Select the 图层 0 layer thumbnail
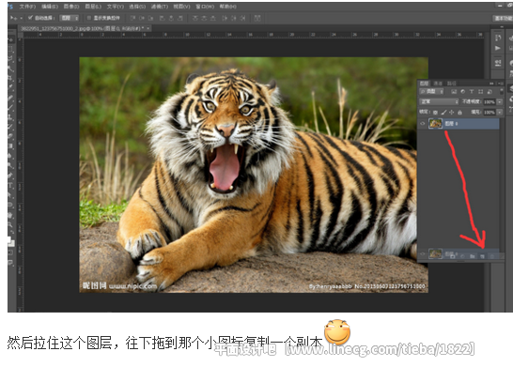 click(435, 124)
